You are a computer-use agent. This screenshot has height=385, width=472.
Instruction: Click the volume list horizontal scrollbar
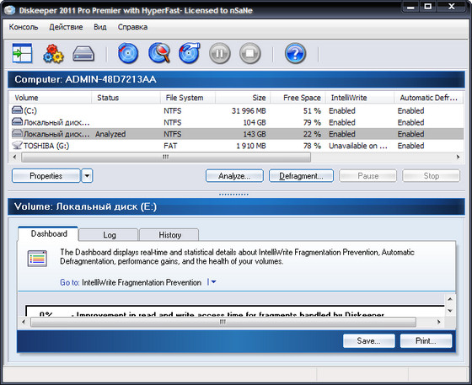[x=236, y=157]
